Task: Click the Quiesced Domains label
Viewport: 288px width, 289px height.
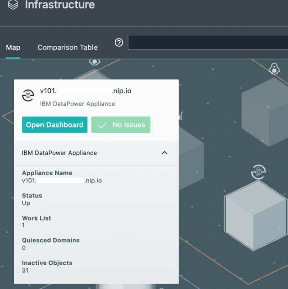Action: [51, 241]
